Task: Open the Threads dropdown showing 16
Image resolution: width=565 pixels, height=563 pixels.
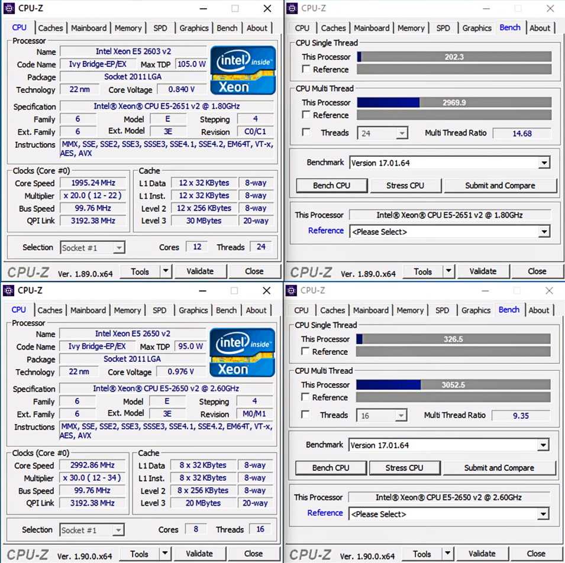Action: 382,416
